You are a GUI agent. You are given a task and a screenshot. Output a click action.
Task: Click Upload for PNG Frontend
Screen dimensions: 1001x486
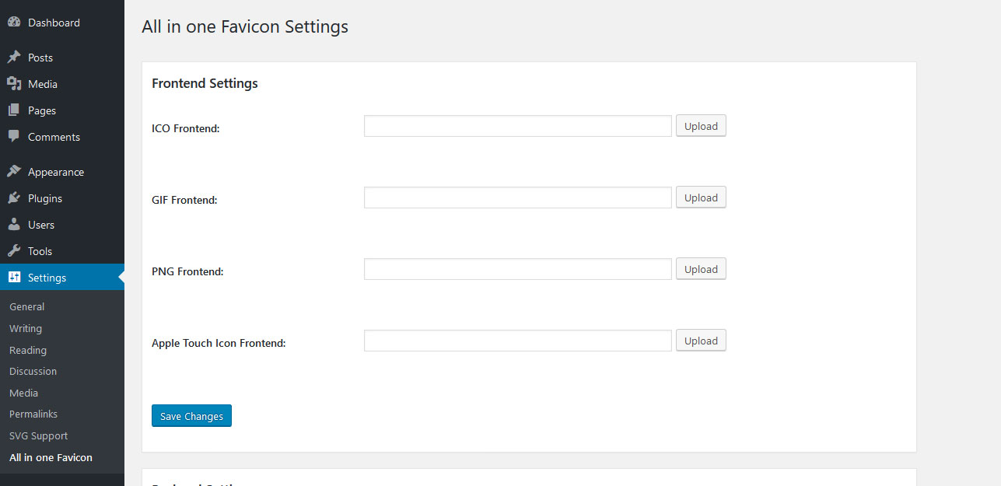pos(701,269)
